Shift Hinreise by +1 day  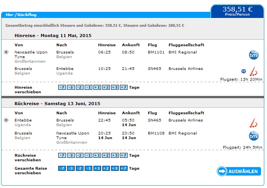pos(97,87)
